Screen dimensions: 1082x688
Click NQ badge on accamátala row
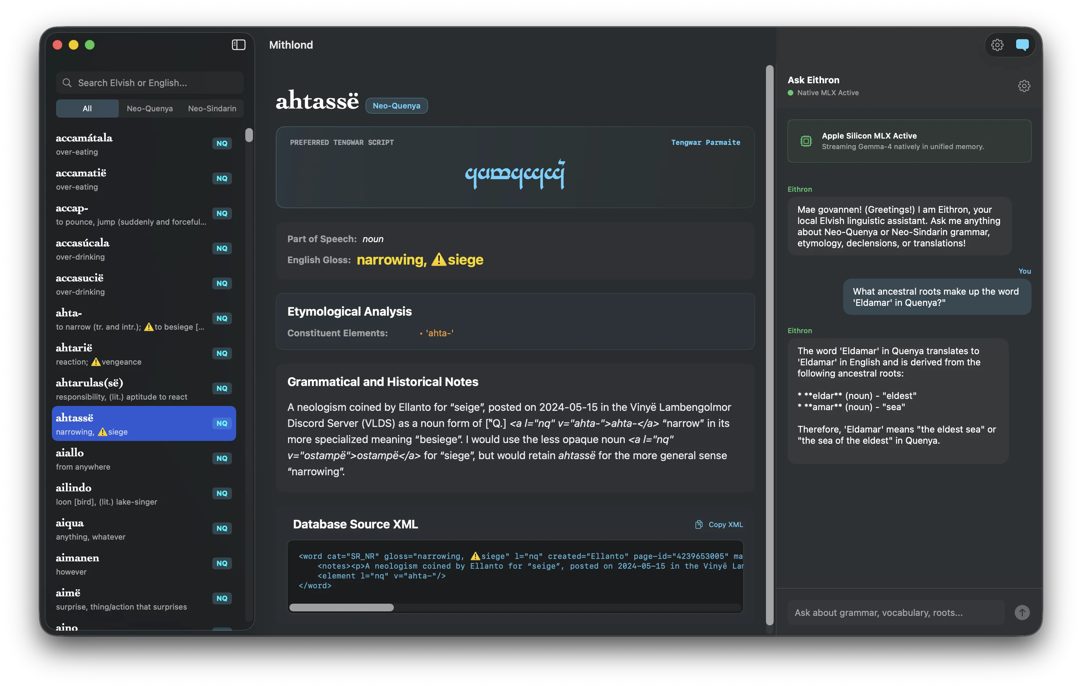(221, 143)
